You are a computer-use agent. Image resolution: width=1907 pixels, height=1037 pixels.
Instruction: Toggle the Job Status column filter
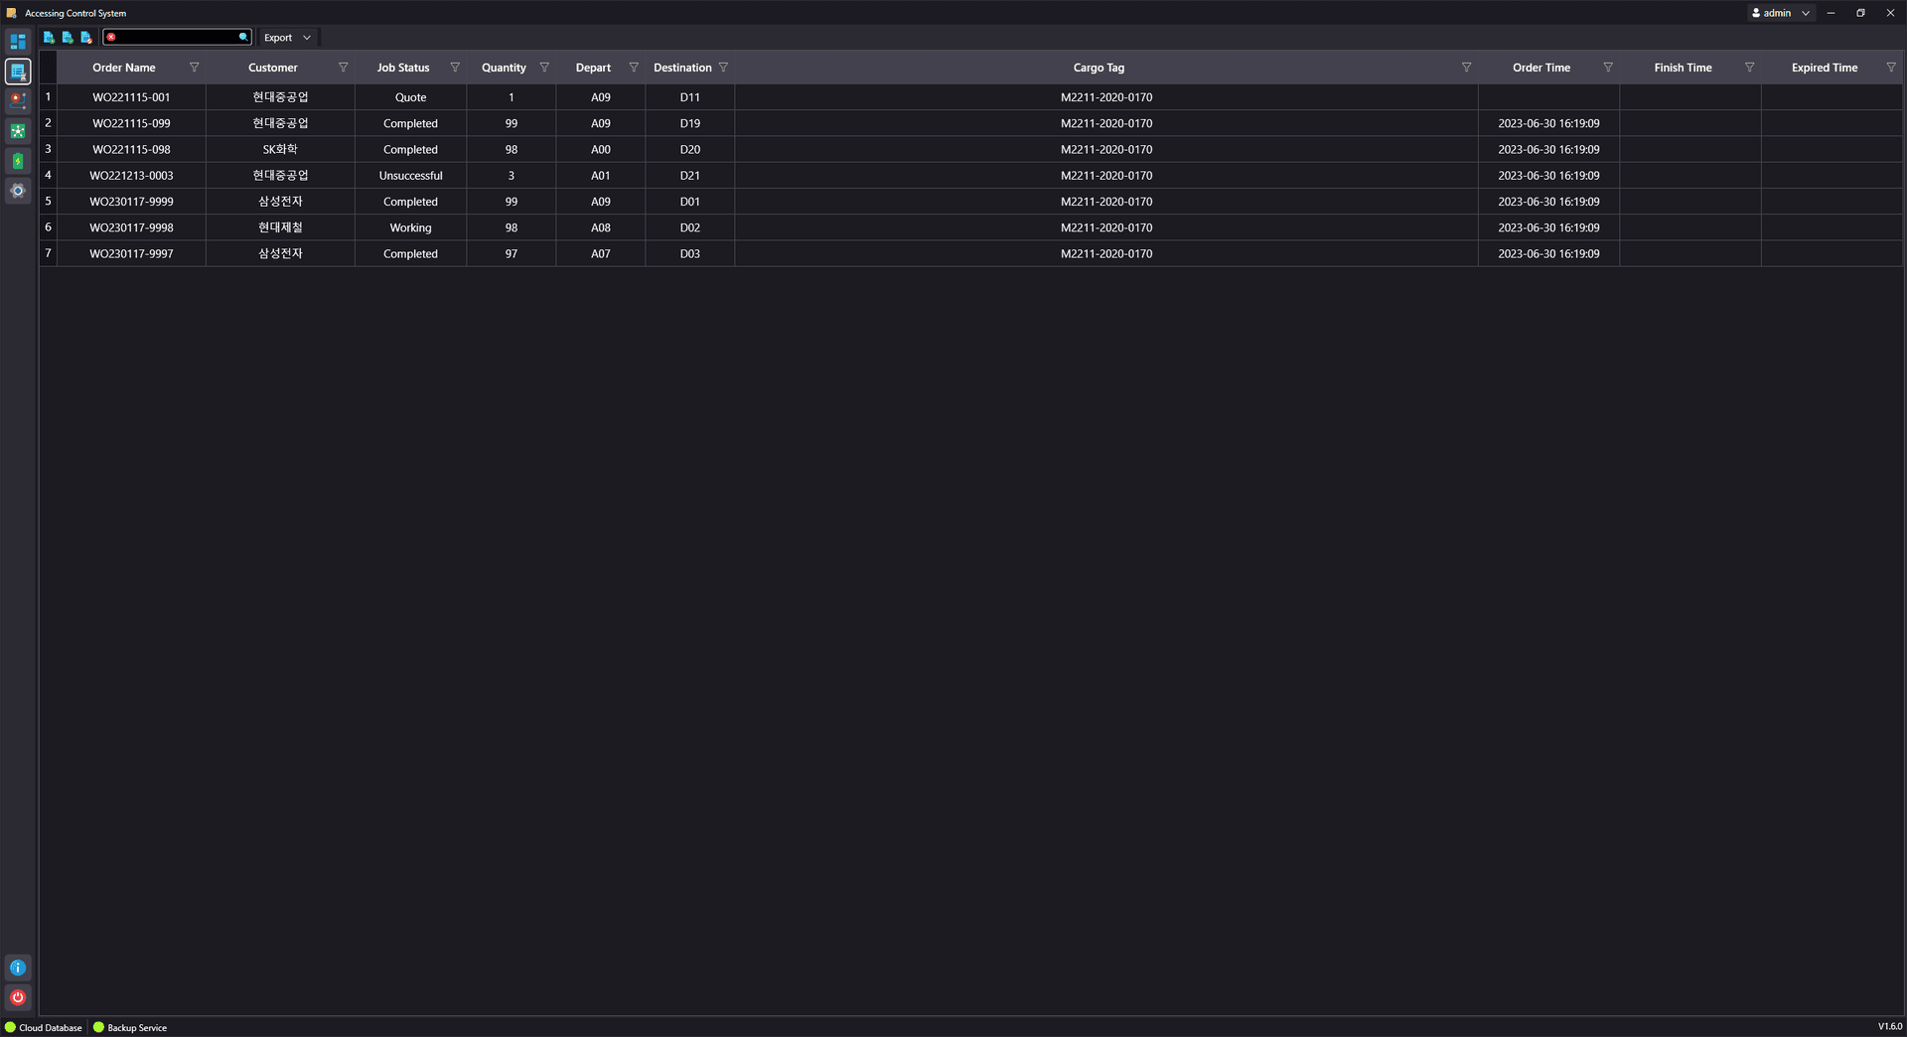(455, 68)
